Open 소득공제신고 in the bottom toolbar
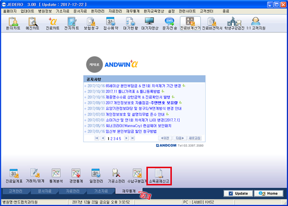Image resolution: width=288 pixels, height=206 pixels. (159, 176)
